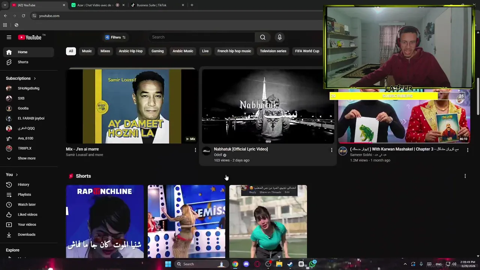
Task: Open Playlists in the sidebar
Action: click(x=28, y=195)
